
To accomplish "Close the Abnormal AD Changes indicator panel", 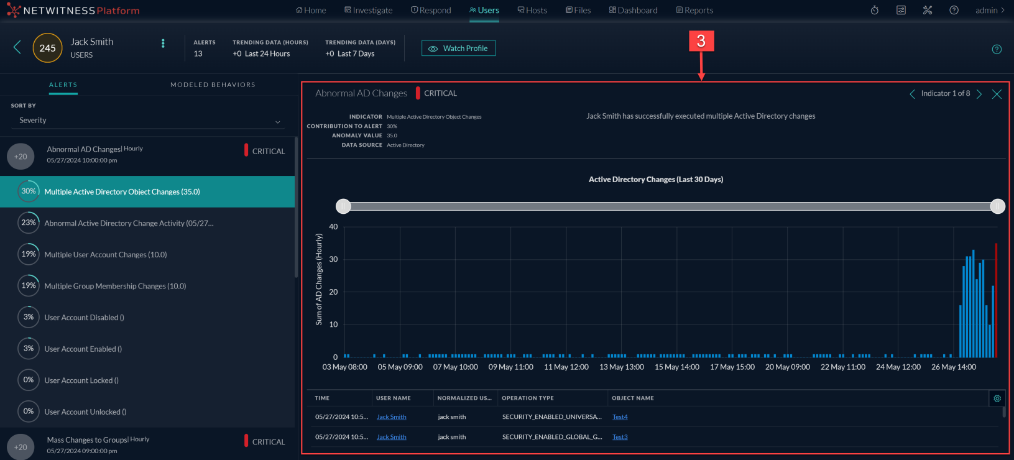I will point(997,94).
